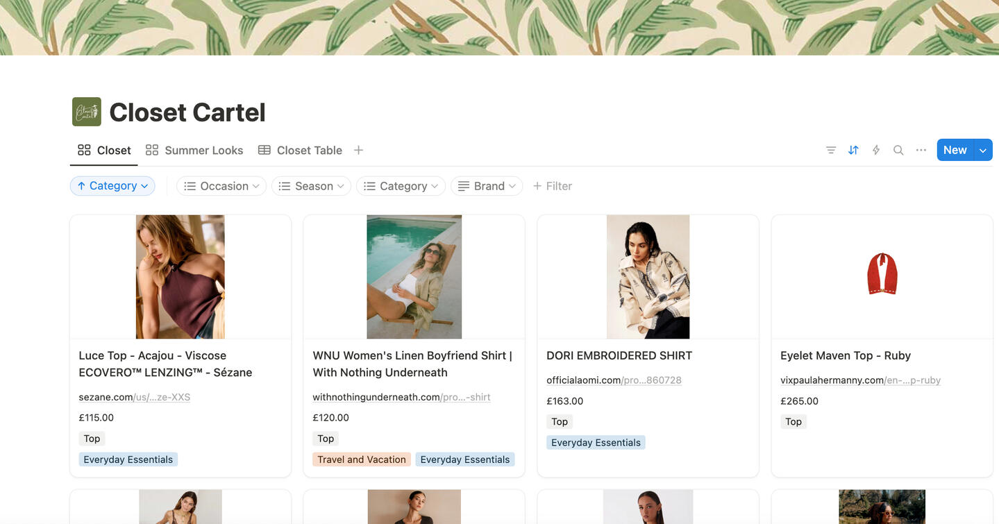999x524 pixels.
Task: Expand the Occasion filter dropdown
Action: [221, 186]
